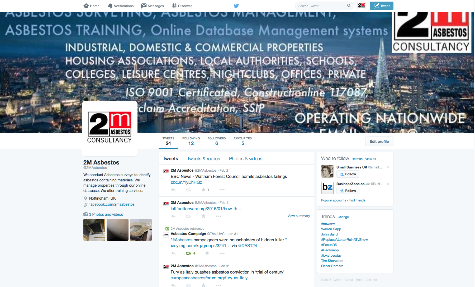Open Messages envelope in navigation
The image size is (475, 287).
[144, 6]
